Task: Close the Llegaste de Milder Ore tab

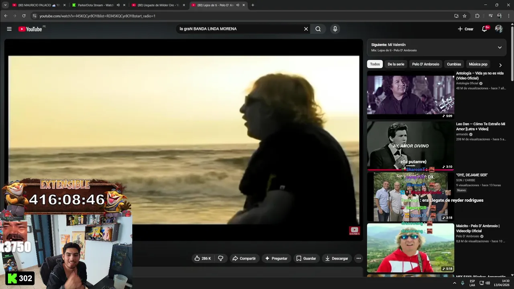Action: tap(184, 5)
